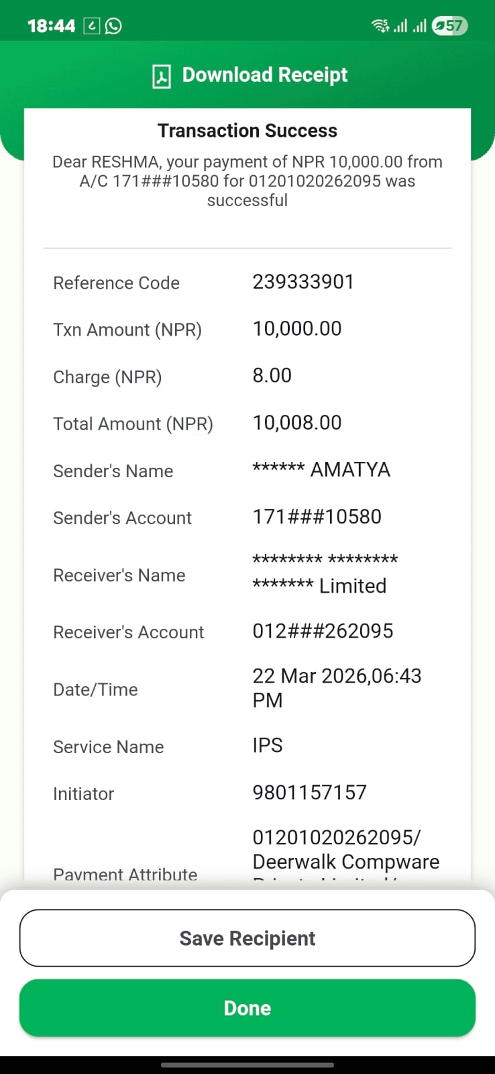Tap the bottom home gesture bar
Viewport: 495px width, 1074px height.
(x=248, y=1065)
